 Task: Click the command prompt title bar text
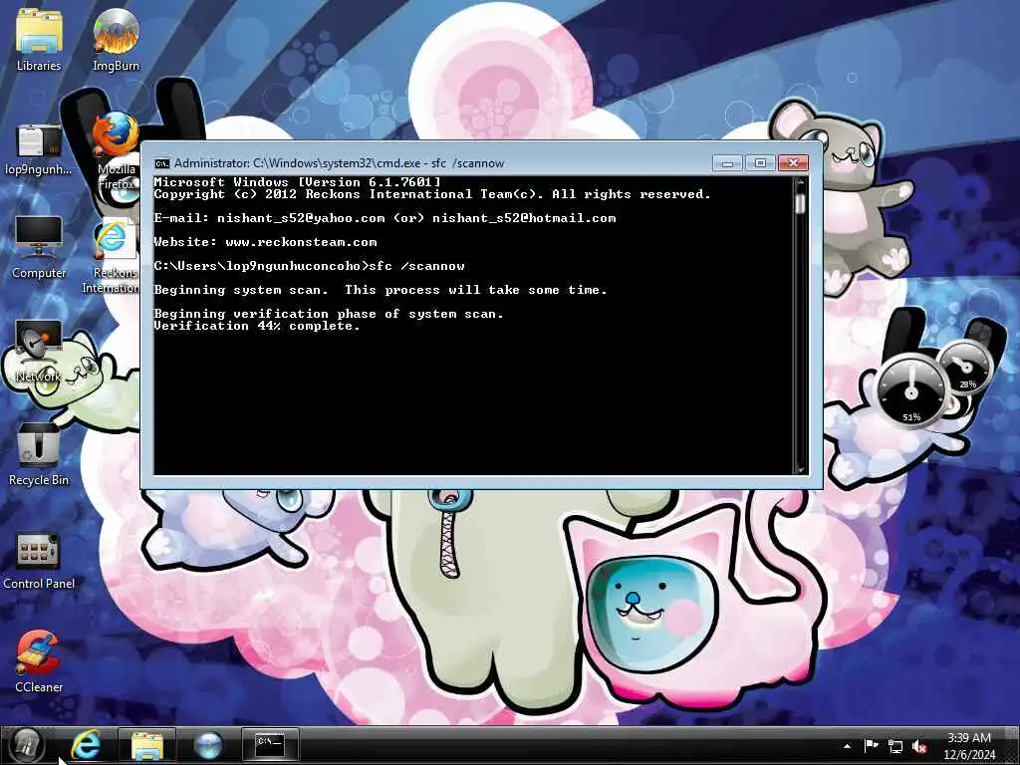click(x=339, y=163)
